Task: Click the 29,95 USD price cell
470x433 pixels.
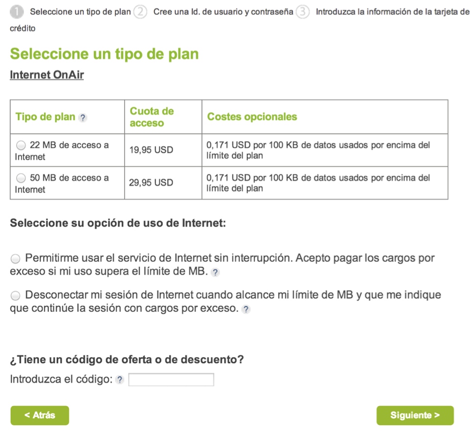Action: pyautogui.click(x=151, y=183)
